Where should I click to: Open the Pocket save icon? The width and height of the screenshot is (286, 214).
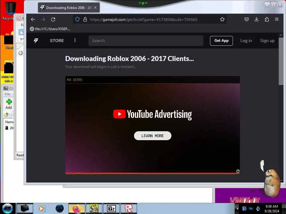(x=247, y=19)
